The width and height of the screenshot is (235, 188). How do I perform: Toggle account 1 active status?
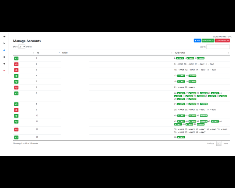click(x=16, y=58)
